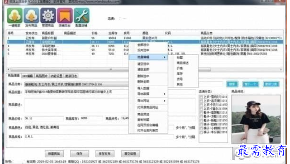Choose 删除全部 in the context menu
Image resolution: width=290 pixels, height=164 pixels.
coord(148,81)
